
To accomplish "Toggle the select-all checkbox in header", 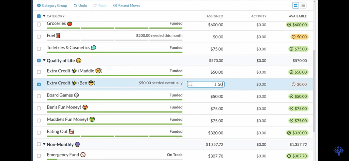I will pyautogui.click(x=39, y=16).
